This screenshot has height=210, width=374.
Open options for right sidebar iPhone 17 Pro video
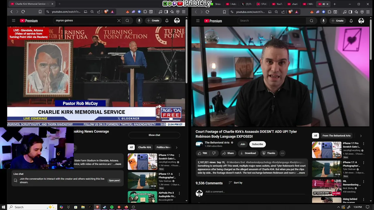pyautogui.click(x=363, y=144)
